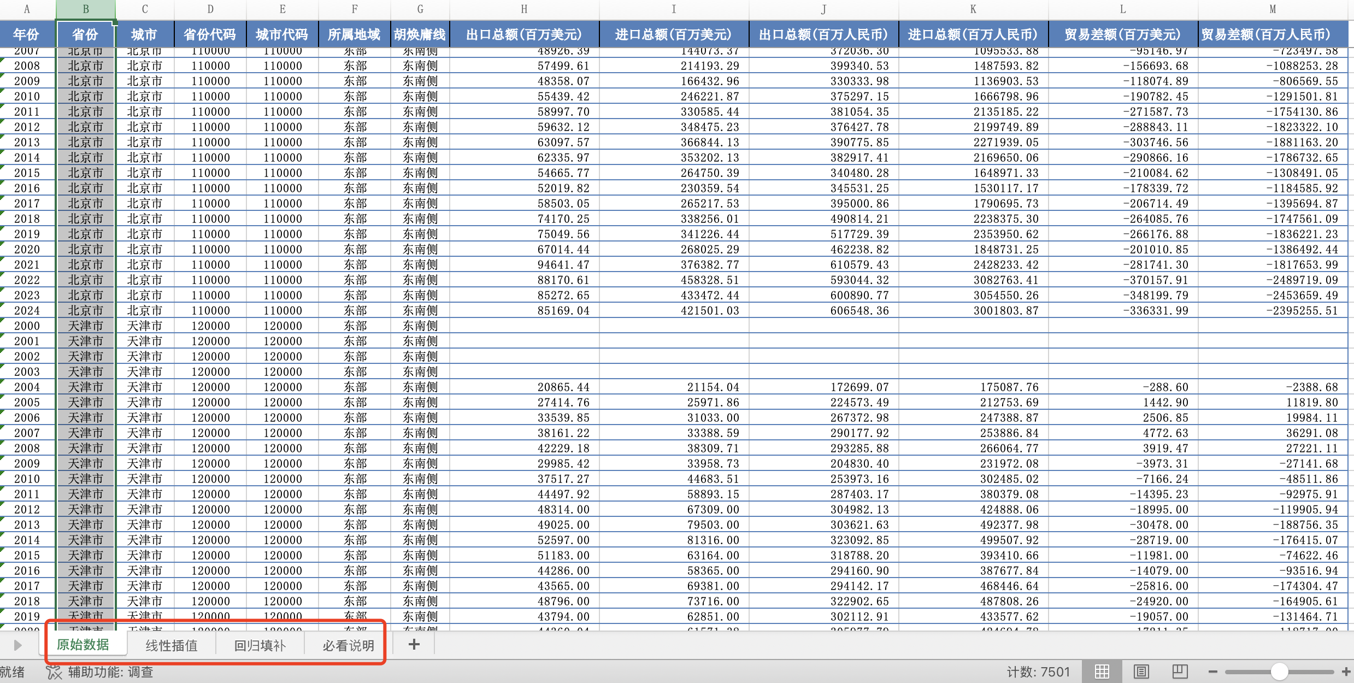The height and width of the screenshot is (683, 1354).
Task: Open the accessibility checker status icon
Action: pos(54,672)
